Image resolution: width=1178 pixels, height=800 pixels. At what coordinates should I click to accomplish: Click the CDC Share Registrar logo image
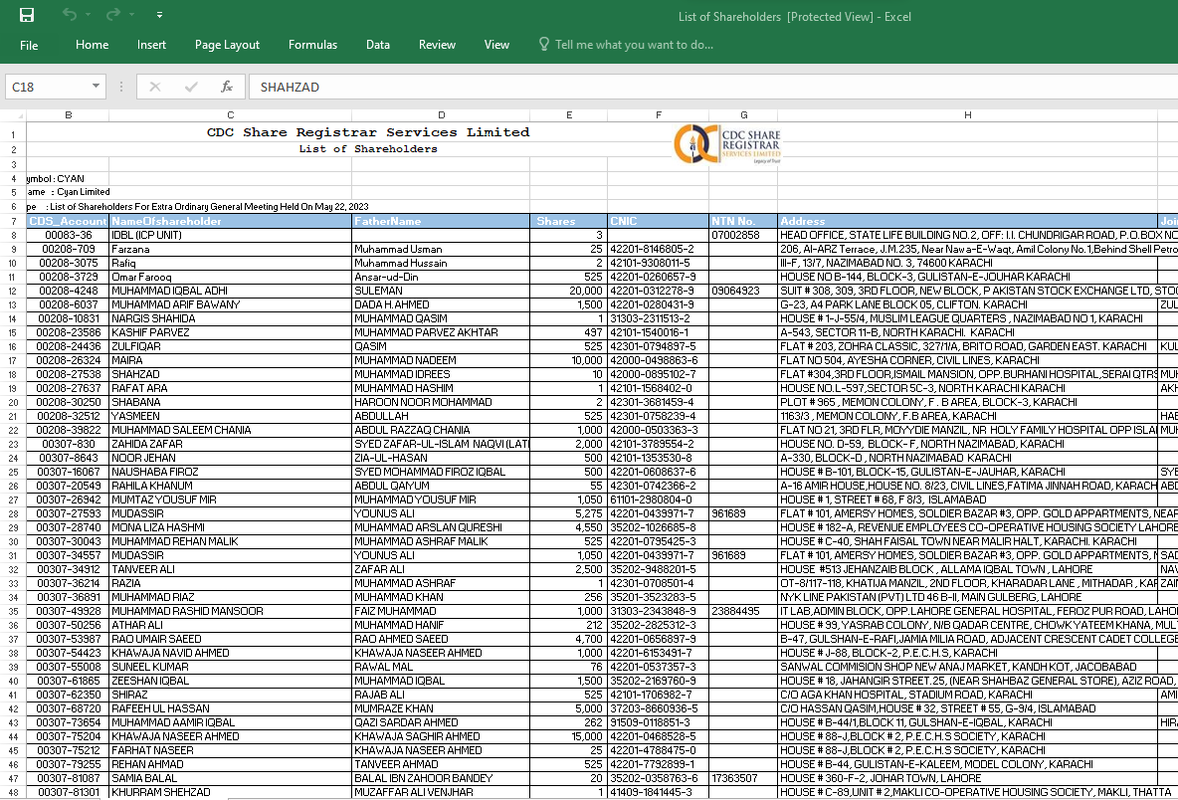pyautogui.click(x=727, y=144)
